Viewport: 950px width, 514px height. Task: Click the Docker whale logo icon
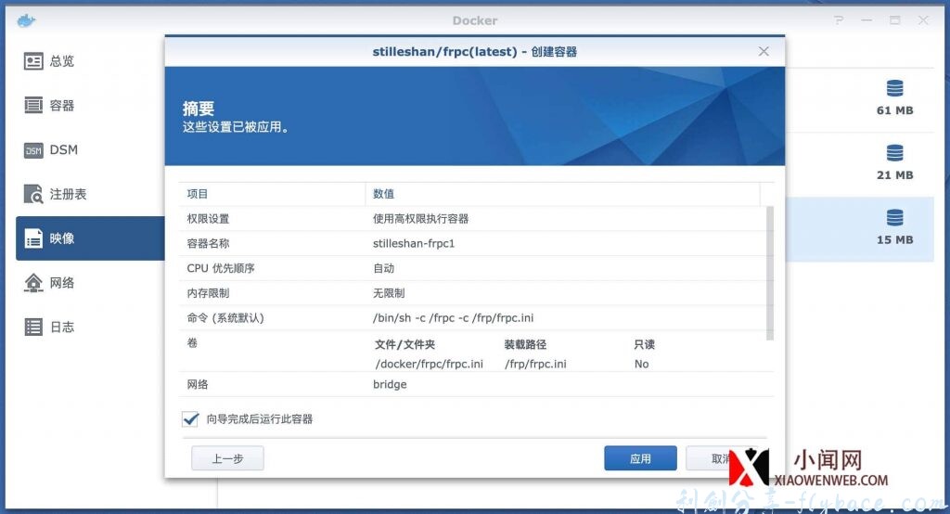click(x=26, y=20)
